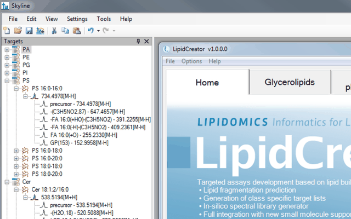Open LipidCreator Options menu
351x219 pixels.
point(191,61)
